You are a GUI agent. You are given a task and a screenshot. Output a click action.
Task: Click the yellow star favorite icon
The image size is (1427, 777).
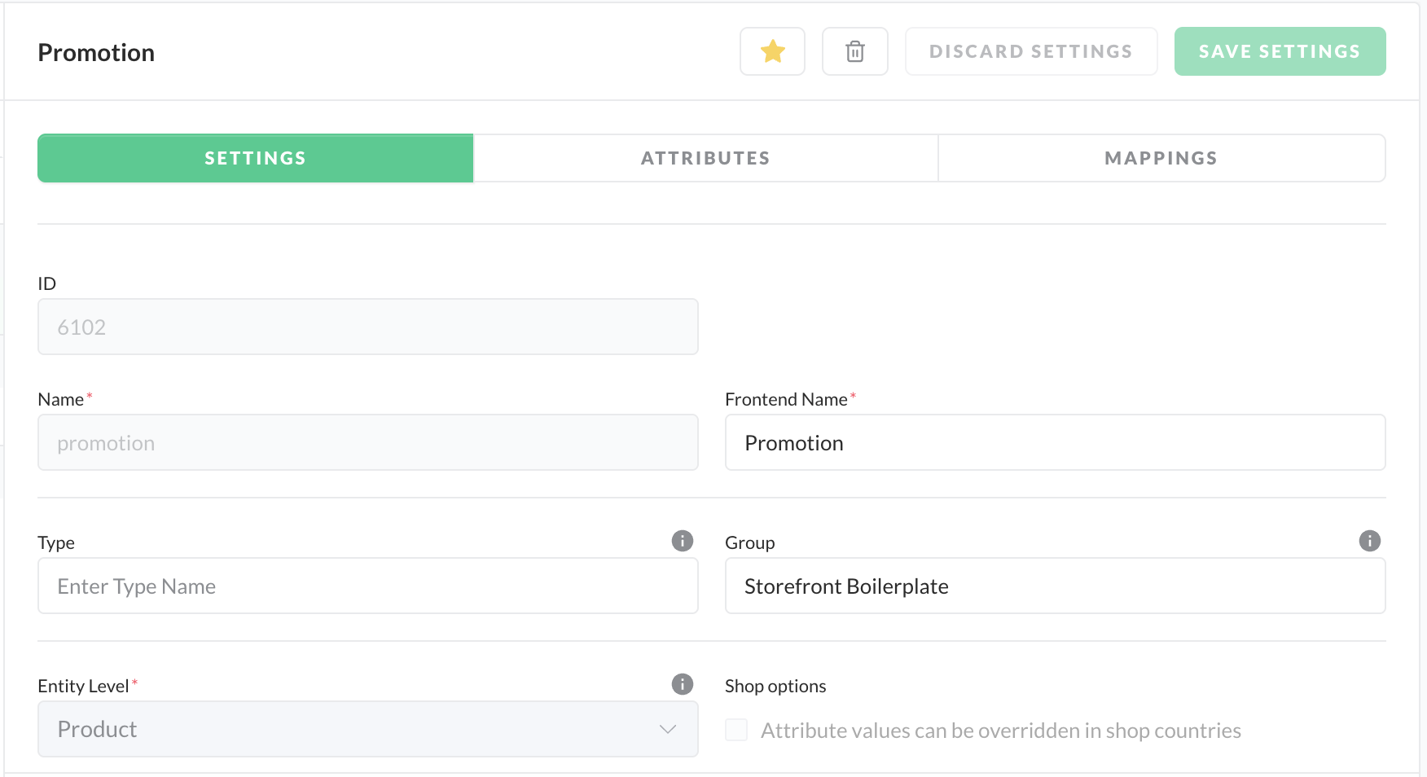tap(772, 51)
